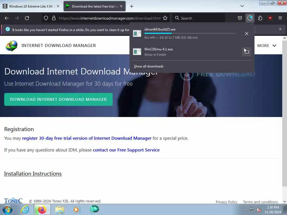The image size is (287, 215).
Task: Toggle the downloads panel button
Action: tap(250, 18)
